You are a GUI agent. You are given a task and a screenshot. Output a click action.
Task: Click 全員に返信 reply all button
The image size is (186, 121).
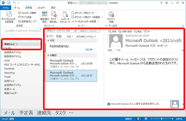pyautogui.click(x=125, y=31)
